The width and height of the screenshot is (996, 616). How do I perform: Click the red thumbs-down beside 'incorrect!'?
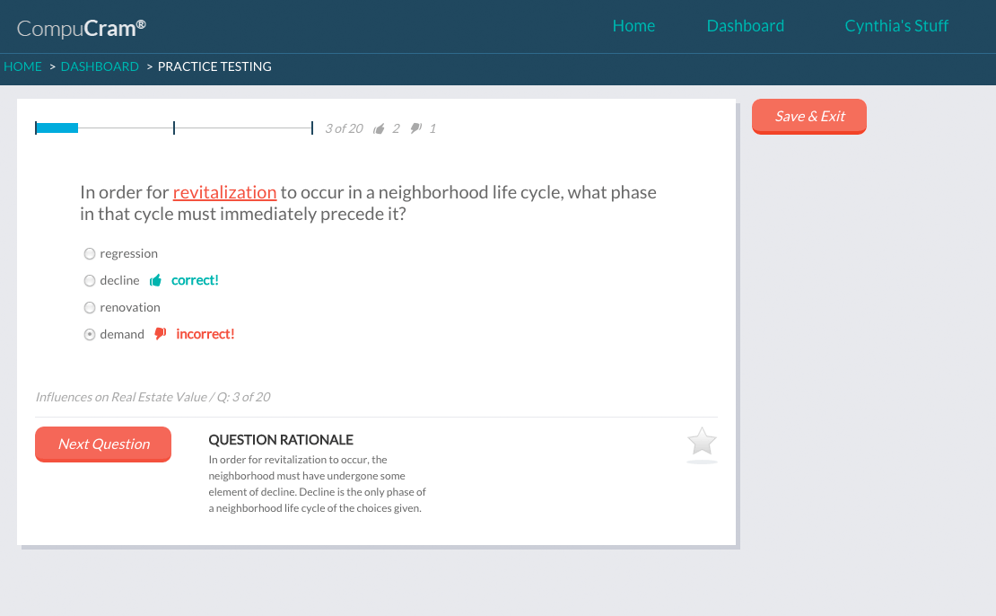pos(161,334)
